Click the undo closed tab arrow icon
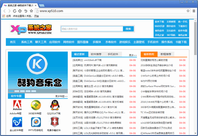 [26, 11]
